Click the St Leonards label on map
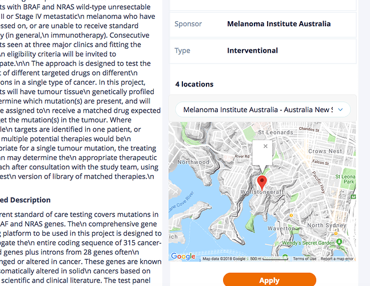370x286 pixels. pos(276,132)
